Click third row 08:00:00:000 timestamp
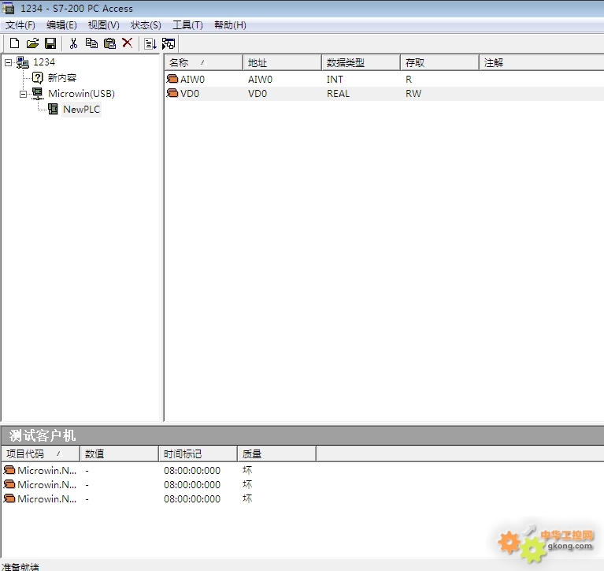Viewport: 604px width, 571px height. pyautogui.click(x=192, y=499)
